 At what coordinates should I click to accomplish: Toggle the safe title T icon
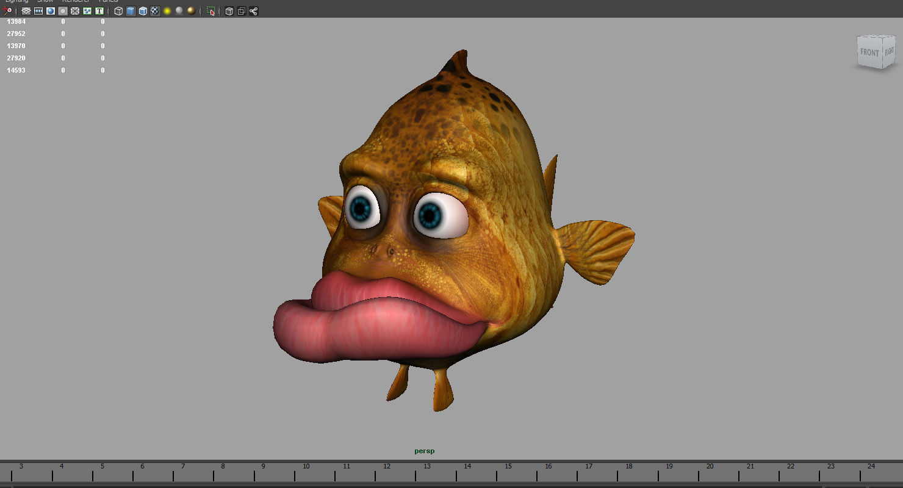pyautogui.click(x=99, y=11)
